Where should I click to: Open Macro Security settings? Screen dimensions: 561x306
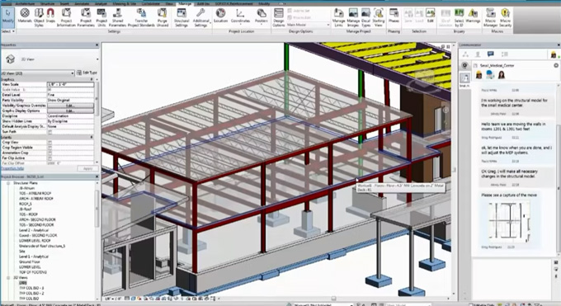coord(505,17)
